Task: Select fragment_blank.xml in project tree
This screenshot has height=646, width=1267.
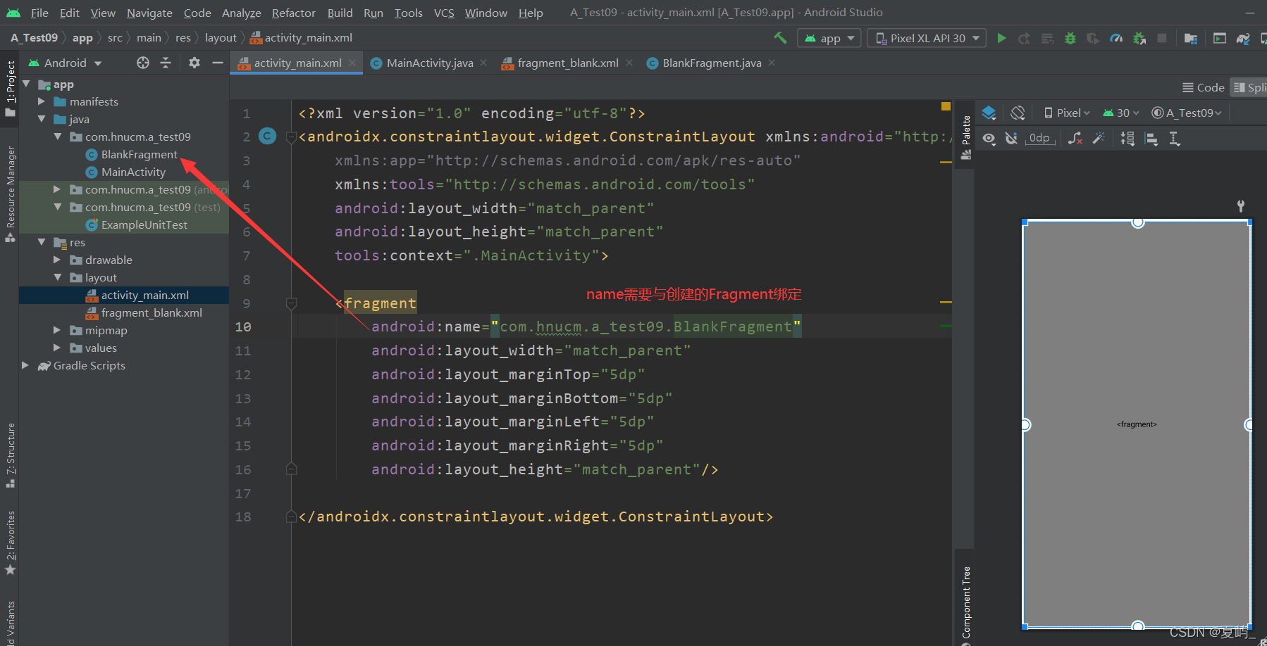Action: coord(152,312)
